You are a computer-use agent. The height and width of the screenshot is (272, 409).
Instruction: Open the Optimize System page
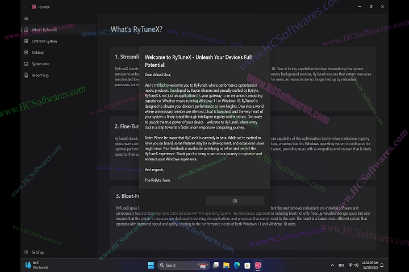44,41
